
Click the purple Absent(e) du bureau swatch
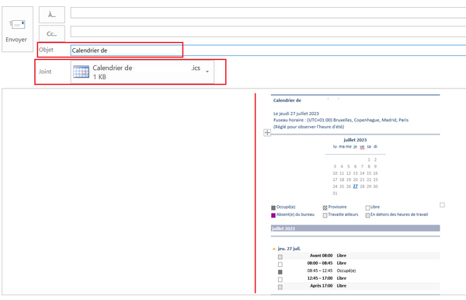[x=273, y=215]
